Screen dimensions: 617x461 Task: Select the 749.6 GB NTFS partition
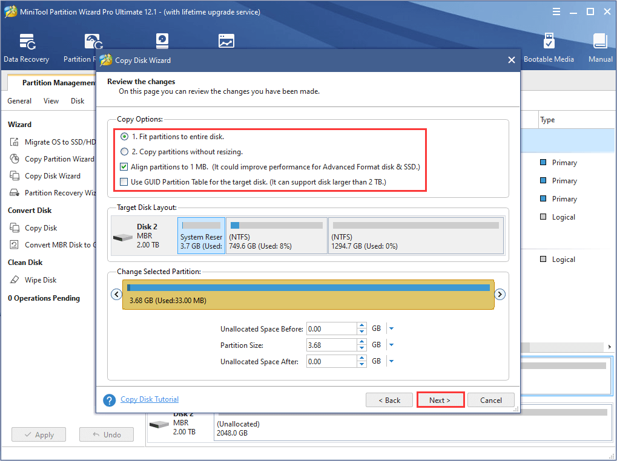point(277,236)
